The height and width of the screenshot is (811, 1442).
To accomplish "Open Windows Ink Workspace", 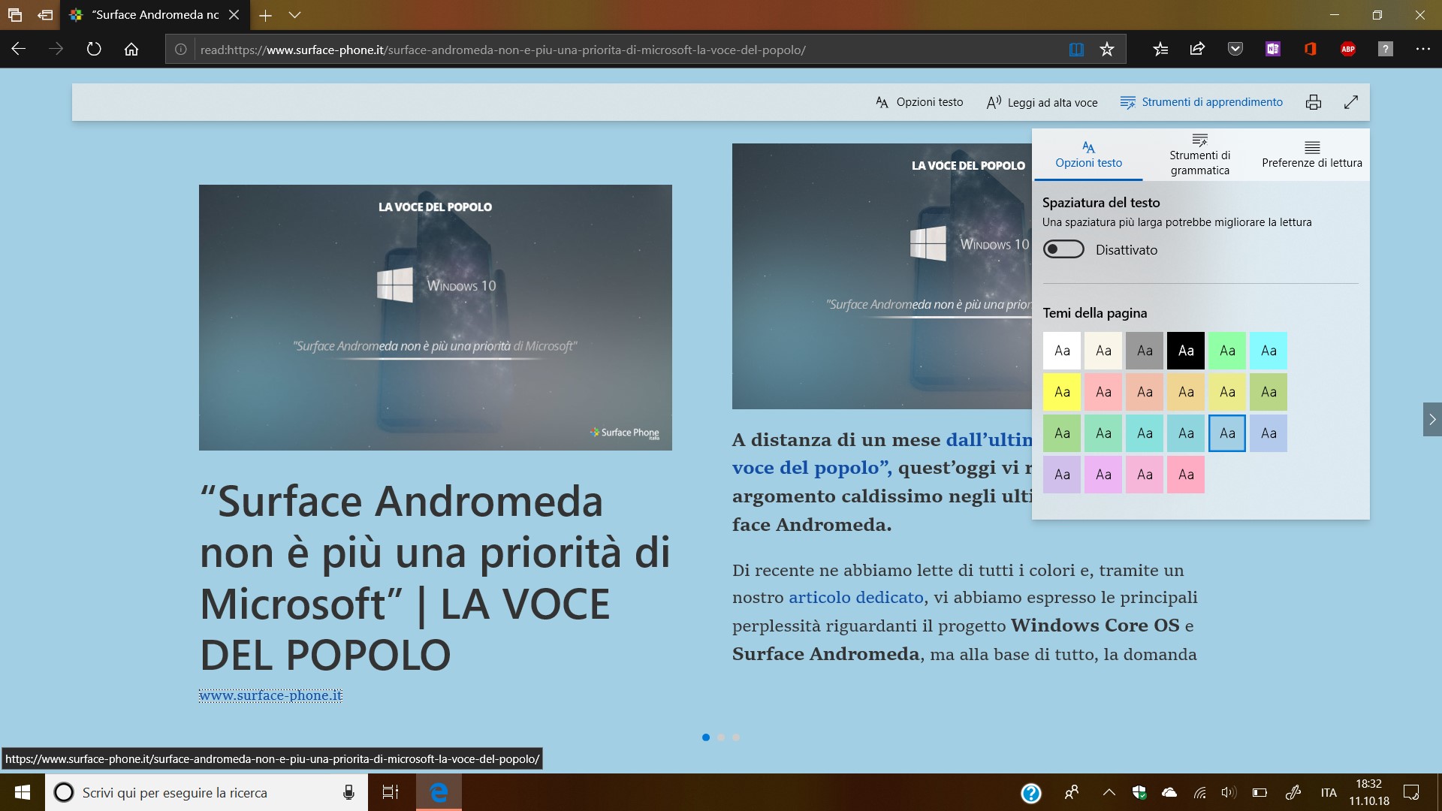I will point(1293,792).
